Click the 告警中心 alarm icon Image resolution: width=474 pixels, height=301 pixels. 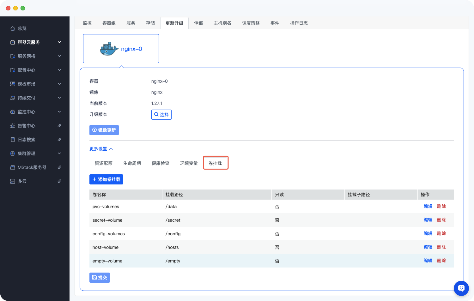point(13,126)
